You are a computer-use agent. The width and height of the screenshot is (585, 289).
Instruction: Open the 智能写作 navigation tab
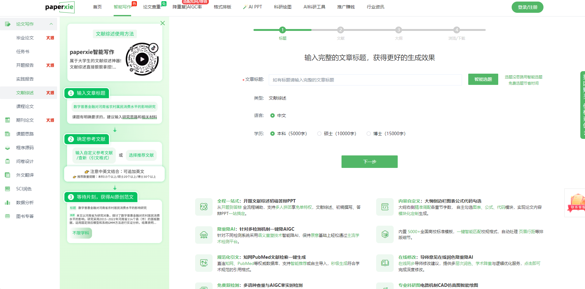pos(122,7)
